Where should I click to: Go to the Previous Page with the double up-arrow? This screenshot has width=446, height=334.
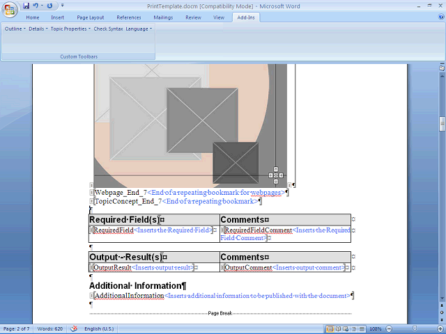[x=442, y=305]
